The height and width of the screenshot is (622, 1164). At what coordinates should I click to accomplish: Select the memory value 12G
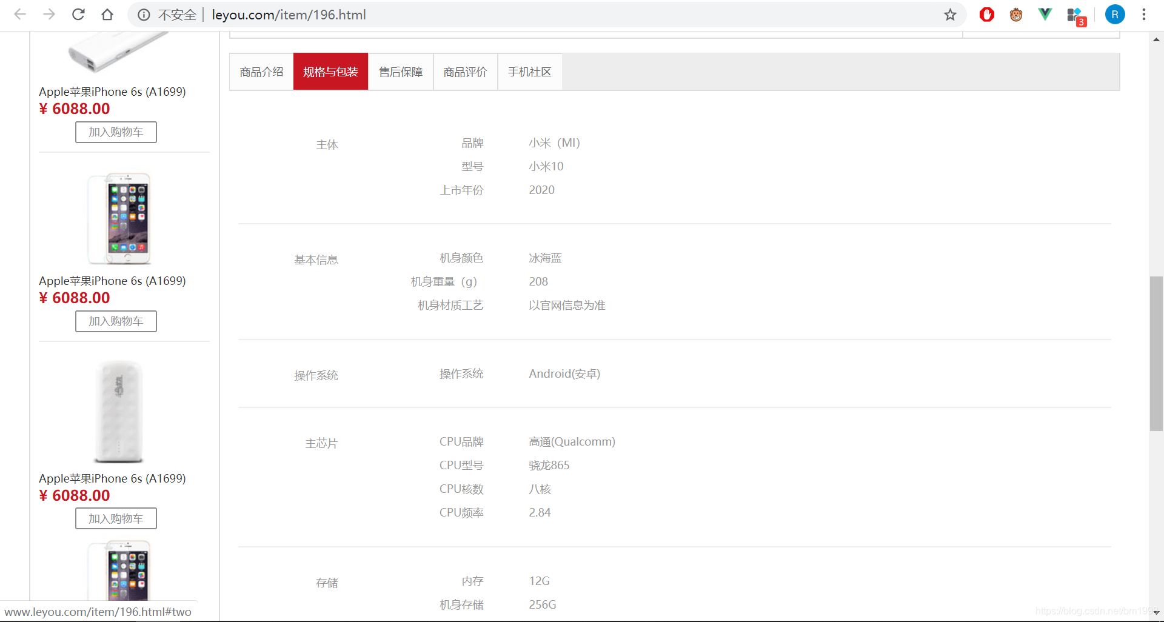coord(539,581)
